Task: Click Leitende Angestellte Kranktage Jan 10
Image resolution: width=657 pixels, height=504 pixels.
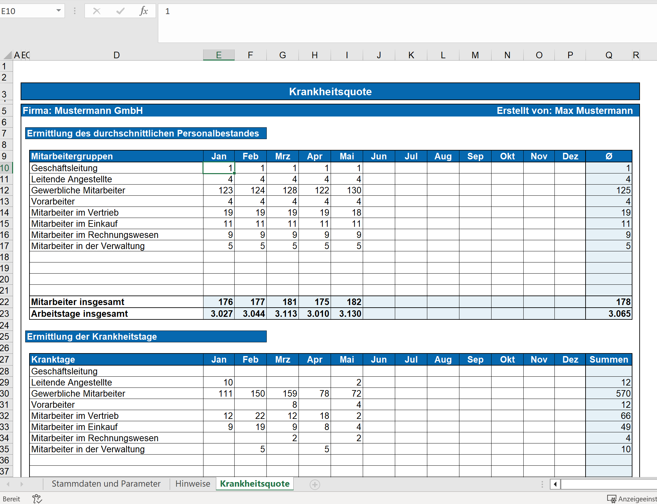Action: click(219, 382)
